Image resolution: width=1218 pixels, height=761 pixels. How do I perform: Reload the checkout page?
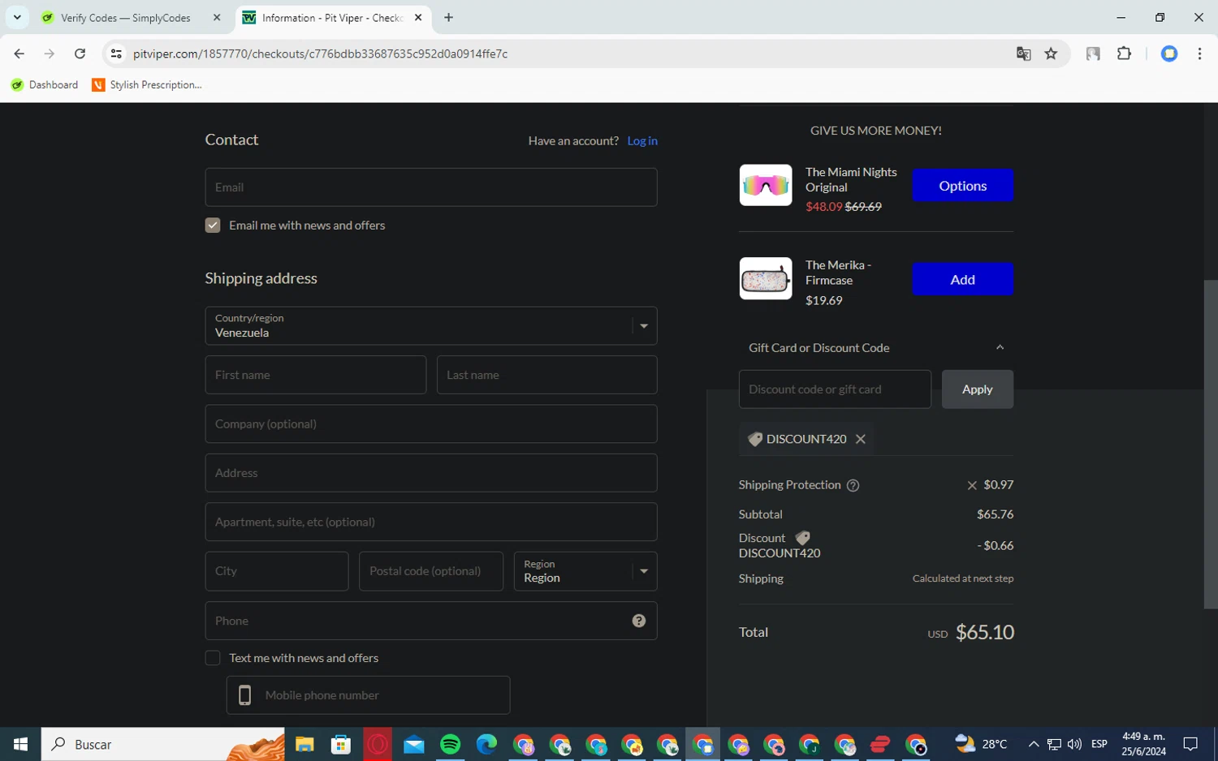80,54
